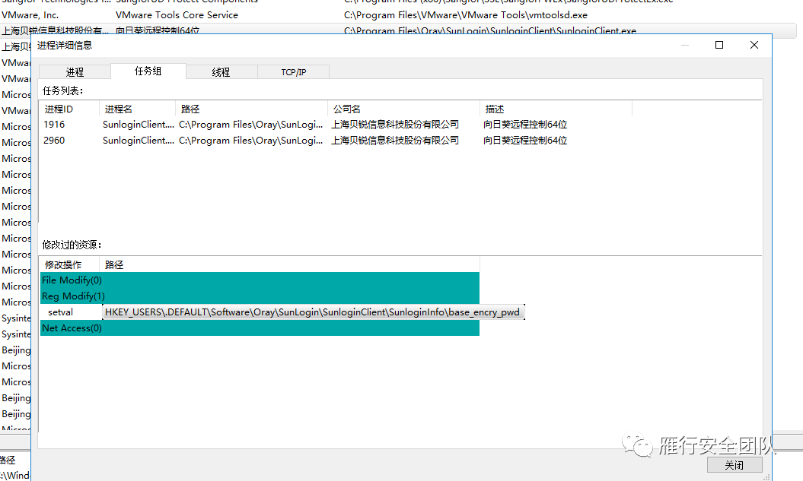Sort task list by 公司名 column
Image resolution: width=803 pixels, height=481 pixels.
403,109
